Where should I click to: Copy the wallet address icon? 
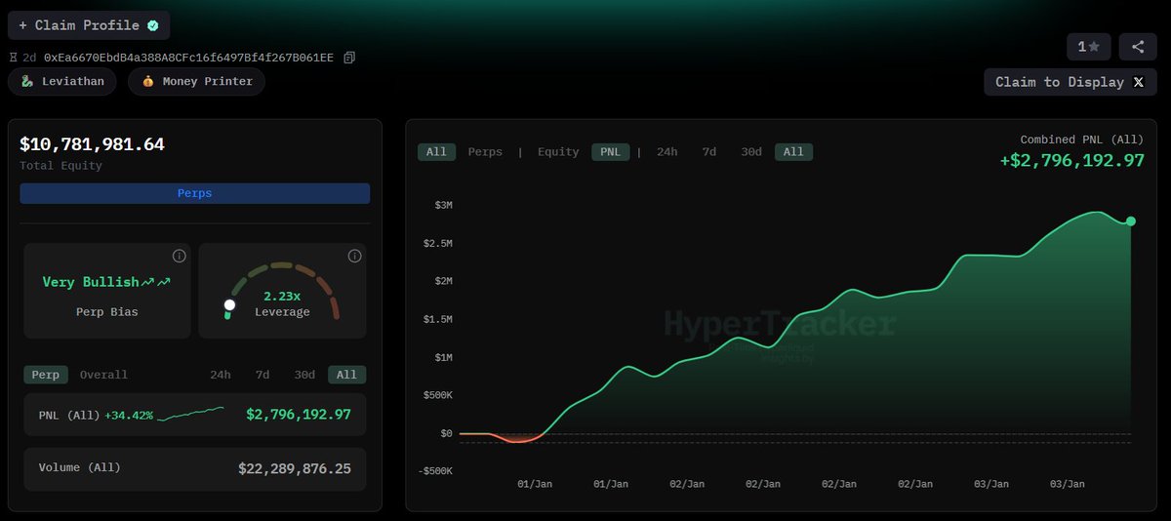point(349,58)
